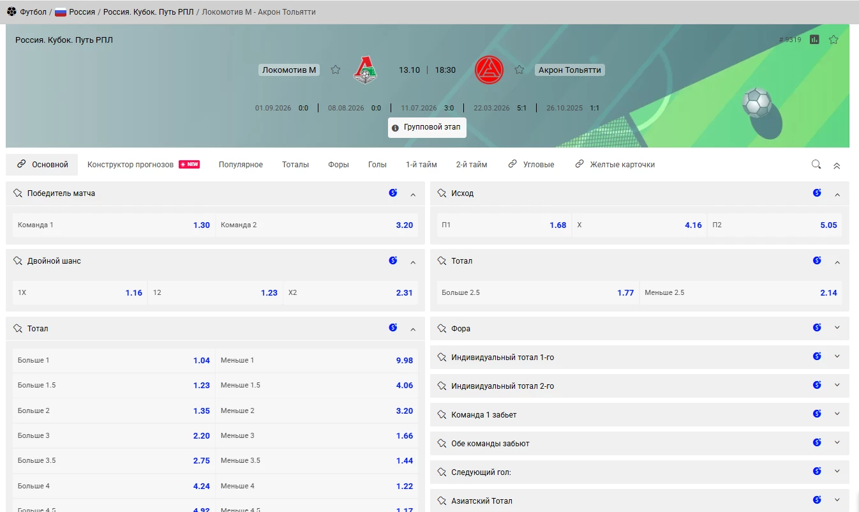Collapse all markets double-chevron icon
The image size is (859, 512).
837,165
